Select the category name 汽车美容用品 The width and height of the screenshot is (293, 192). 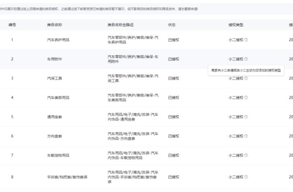(58, 98)
